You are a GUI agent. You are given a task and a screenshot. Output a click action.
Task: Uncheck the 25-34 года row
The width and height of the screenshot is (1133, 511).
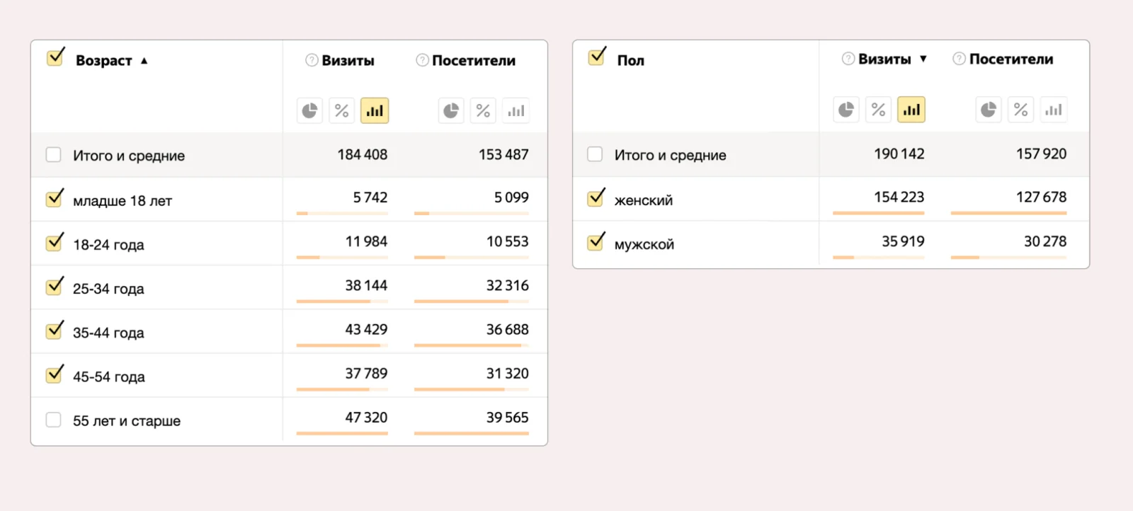tap(55, 286)
